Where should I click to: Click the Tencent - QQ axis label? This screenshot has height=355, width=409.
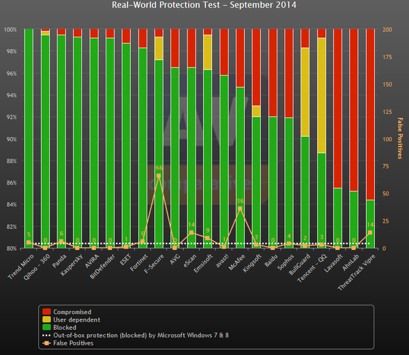coord(312,268)
